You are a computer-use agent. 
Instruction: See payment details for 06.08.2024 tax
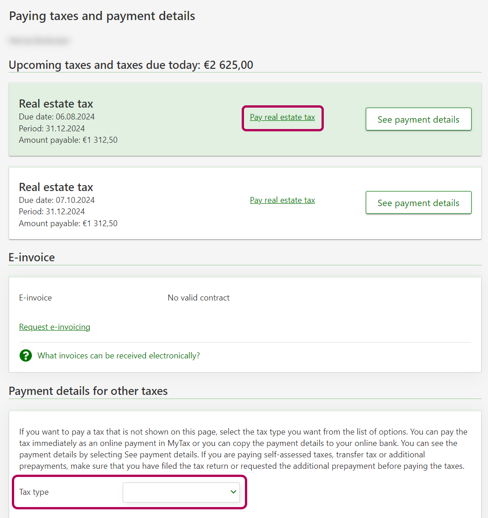[x=418, y=119]
